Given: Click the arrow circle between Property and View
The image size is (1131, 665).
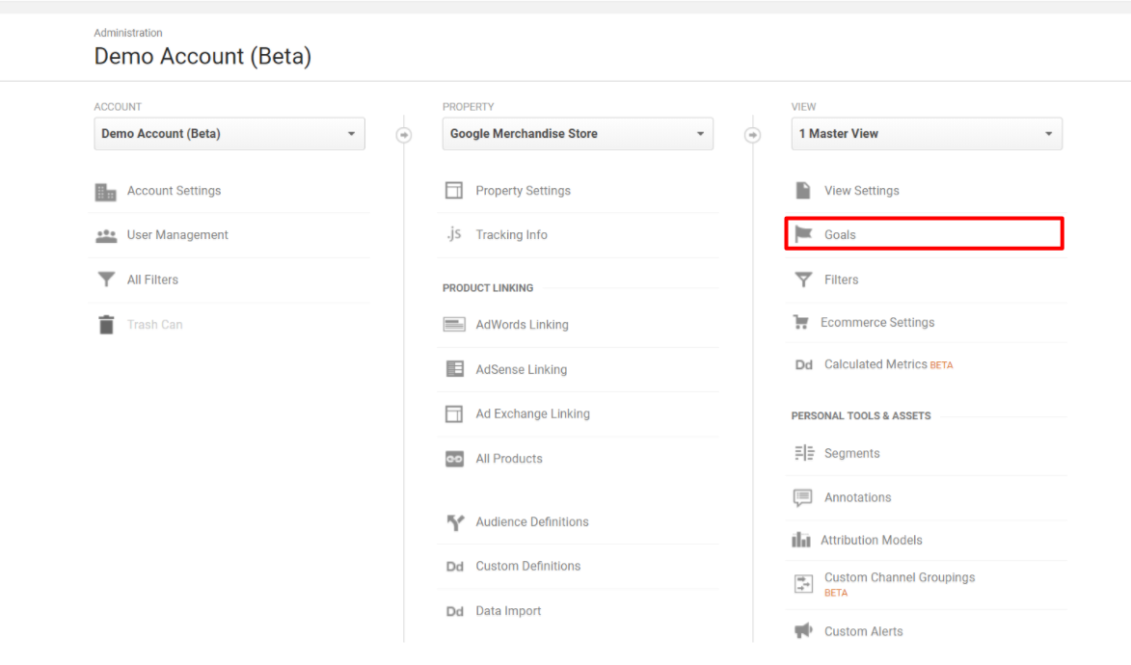Looking at the screenshot, I should [x=752, y=135].
